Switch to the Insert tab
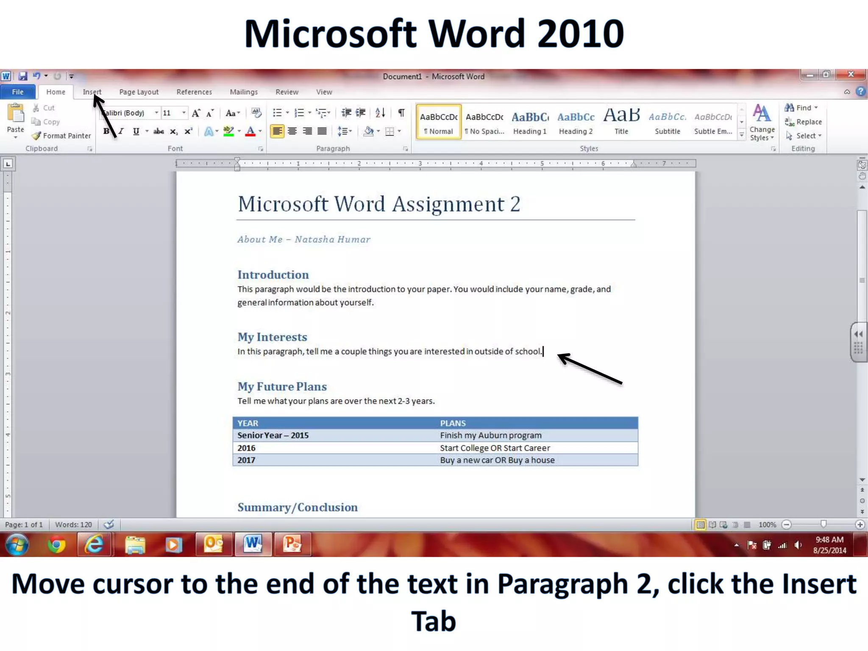This screenshot has width=868, height=651. click(92, 92)
